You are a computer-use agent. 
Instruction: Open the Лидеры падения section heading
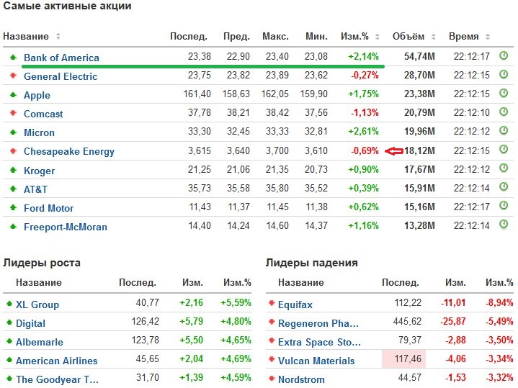pos(311,263)
